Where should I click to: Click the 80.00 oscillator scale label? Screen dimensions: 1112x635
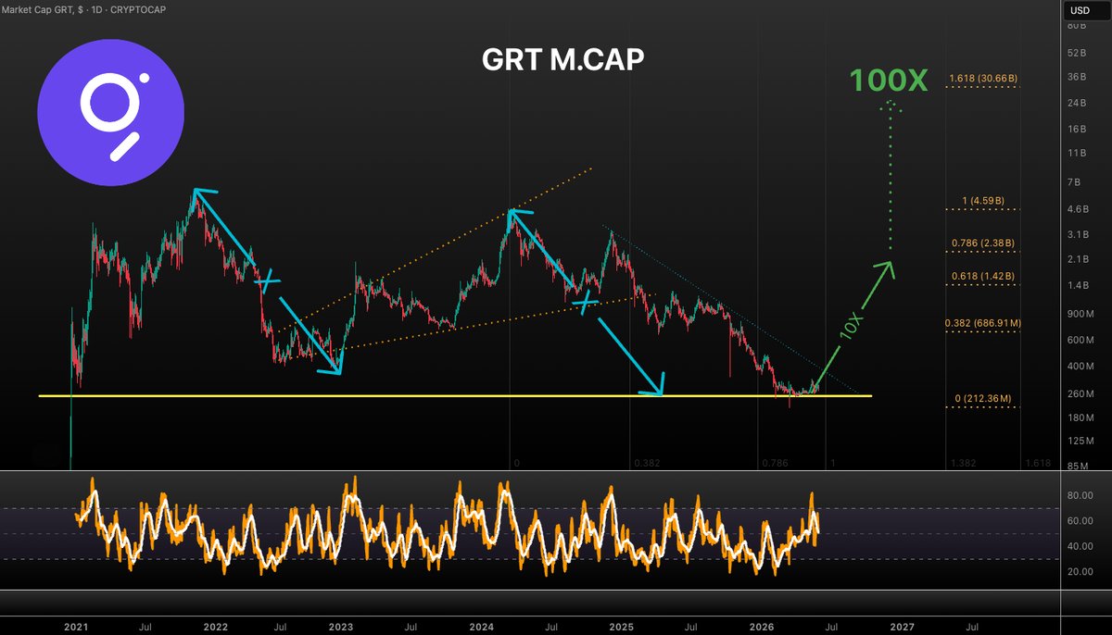(1080, 496)
